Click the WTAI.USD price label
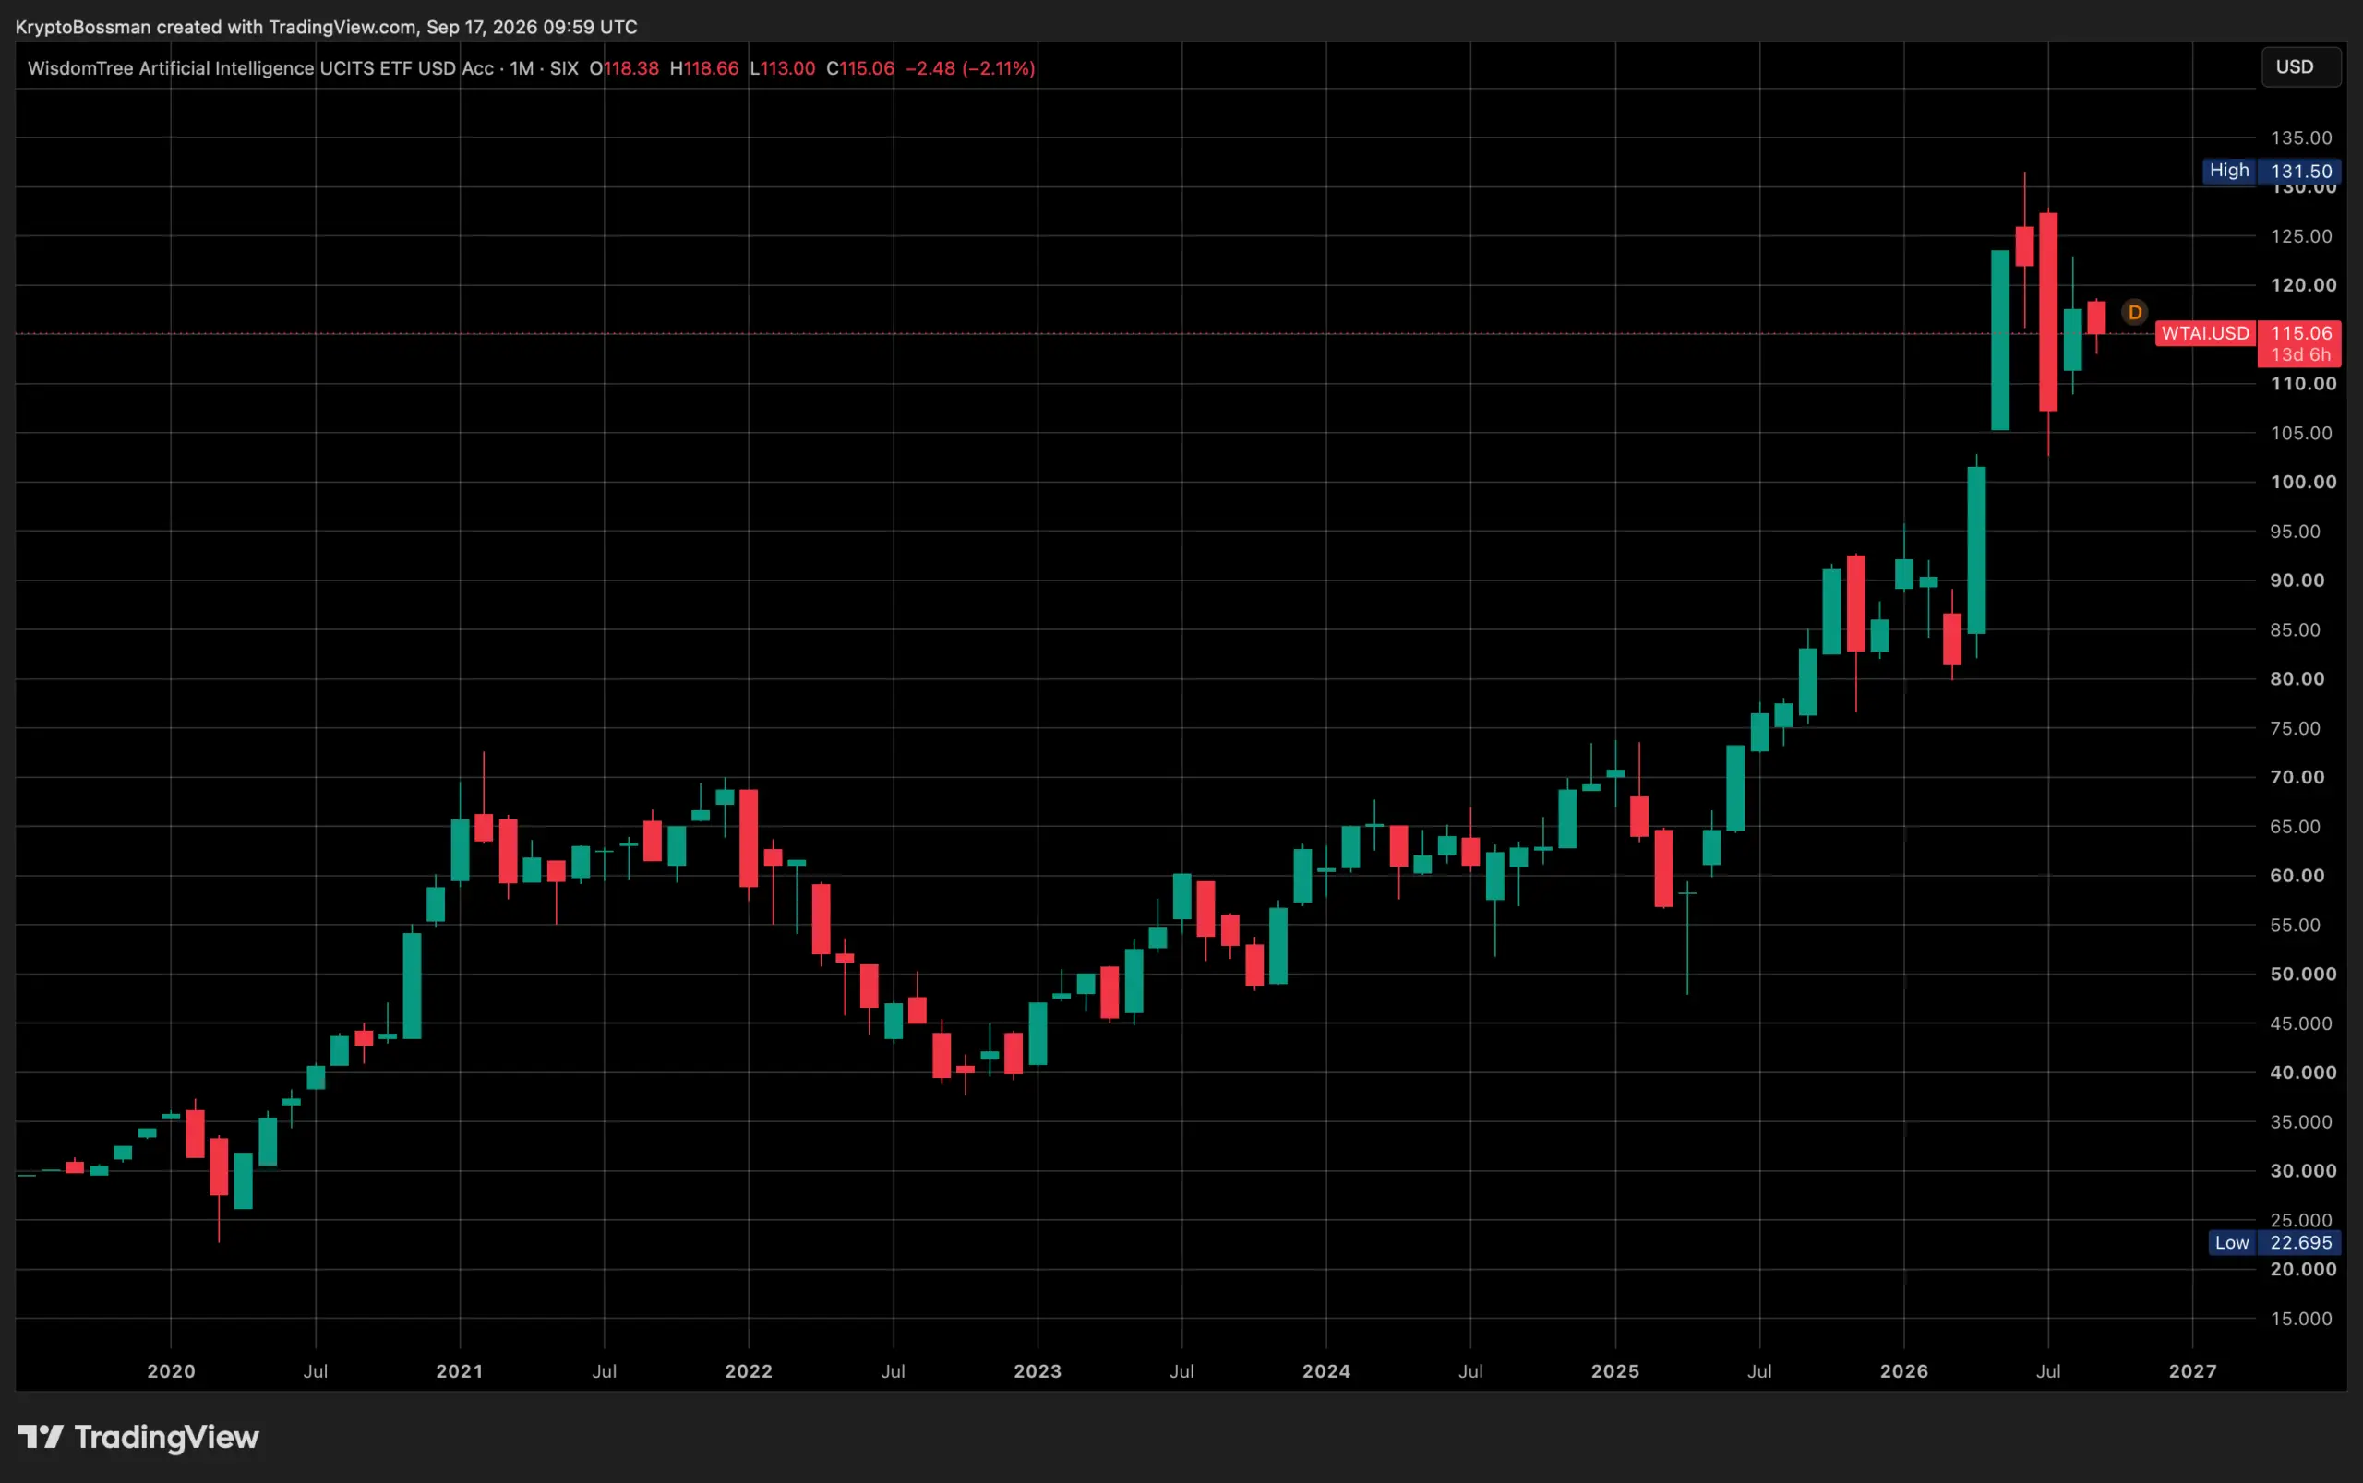 point(2204,333)
